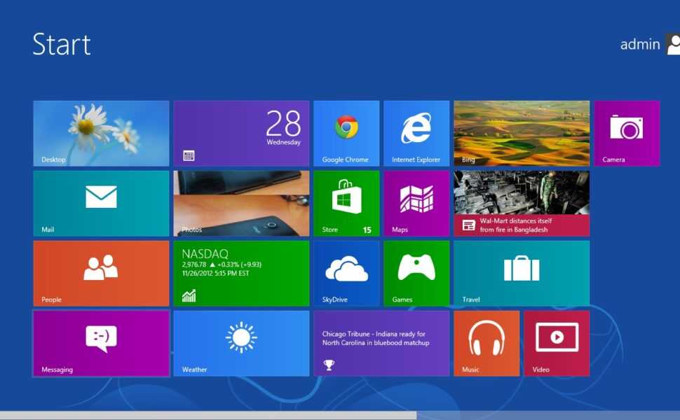Open the People tile
The width and height of the screenshot is (680, 420).
(x=101, y=274)
